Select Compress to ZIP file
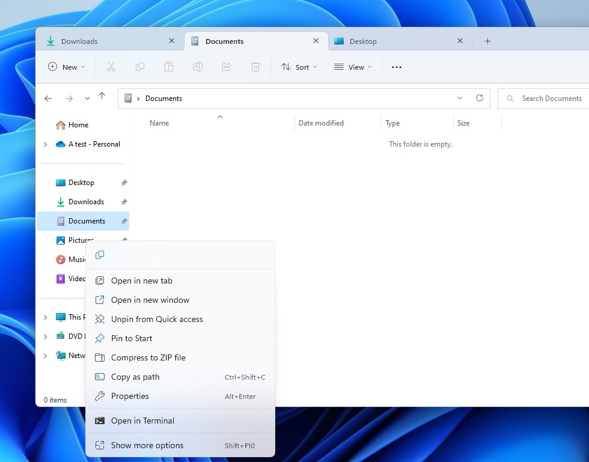589x462 pixels. point(148,357)
